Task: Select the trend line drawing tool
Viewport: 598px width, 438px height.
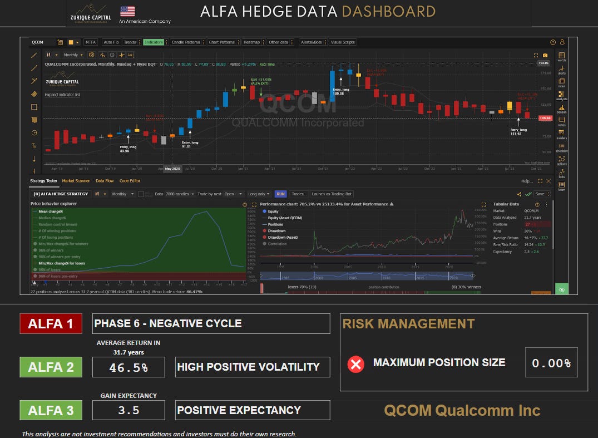Action: click(x=34, y=55)
